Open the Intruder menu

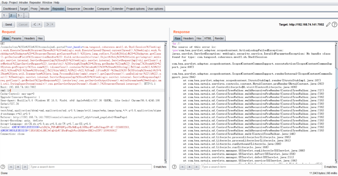point(23,3)
